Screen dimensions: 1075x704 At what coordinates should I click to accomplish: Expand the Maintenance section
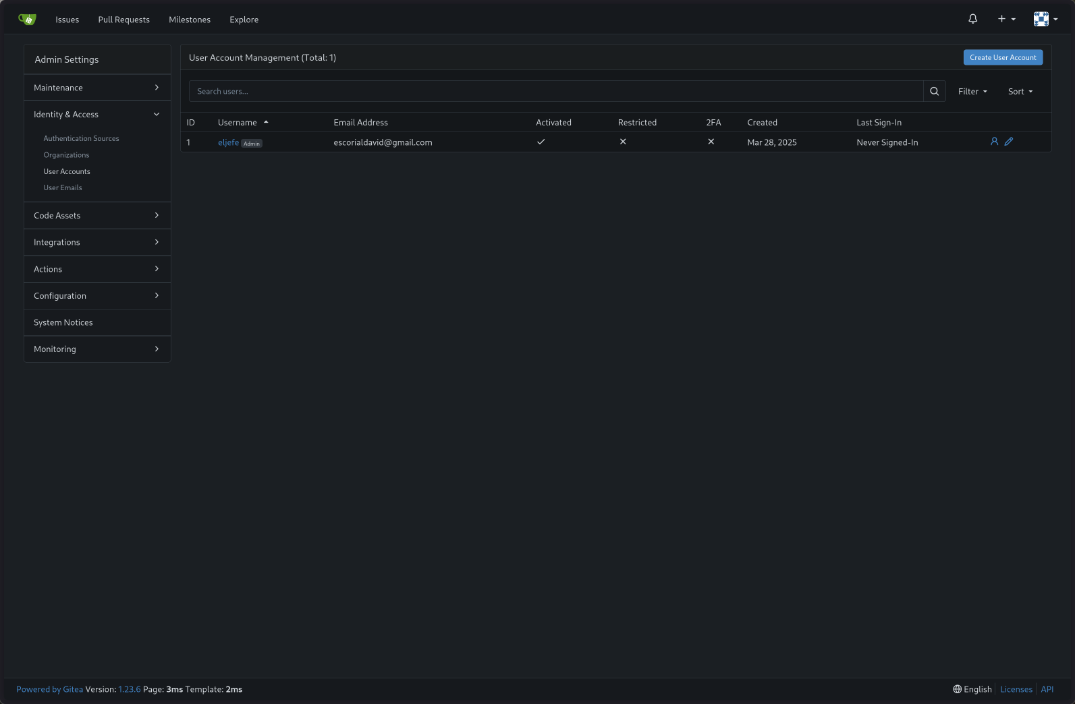point(97,88)
